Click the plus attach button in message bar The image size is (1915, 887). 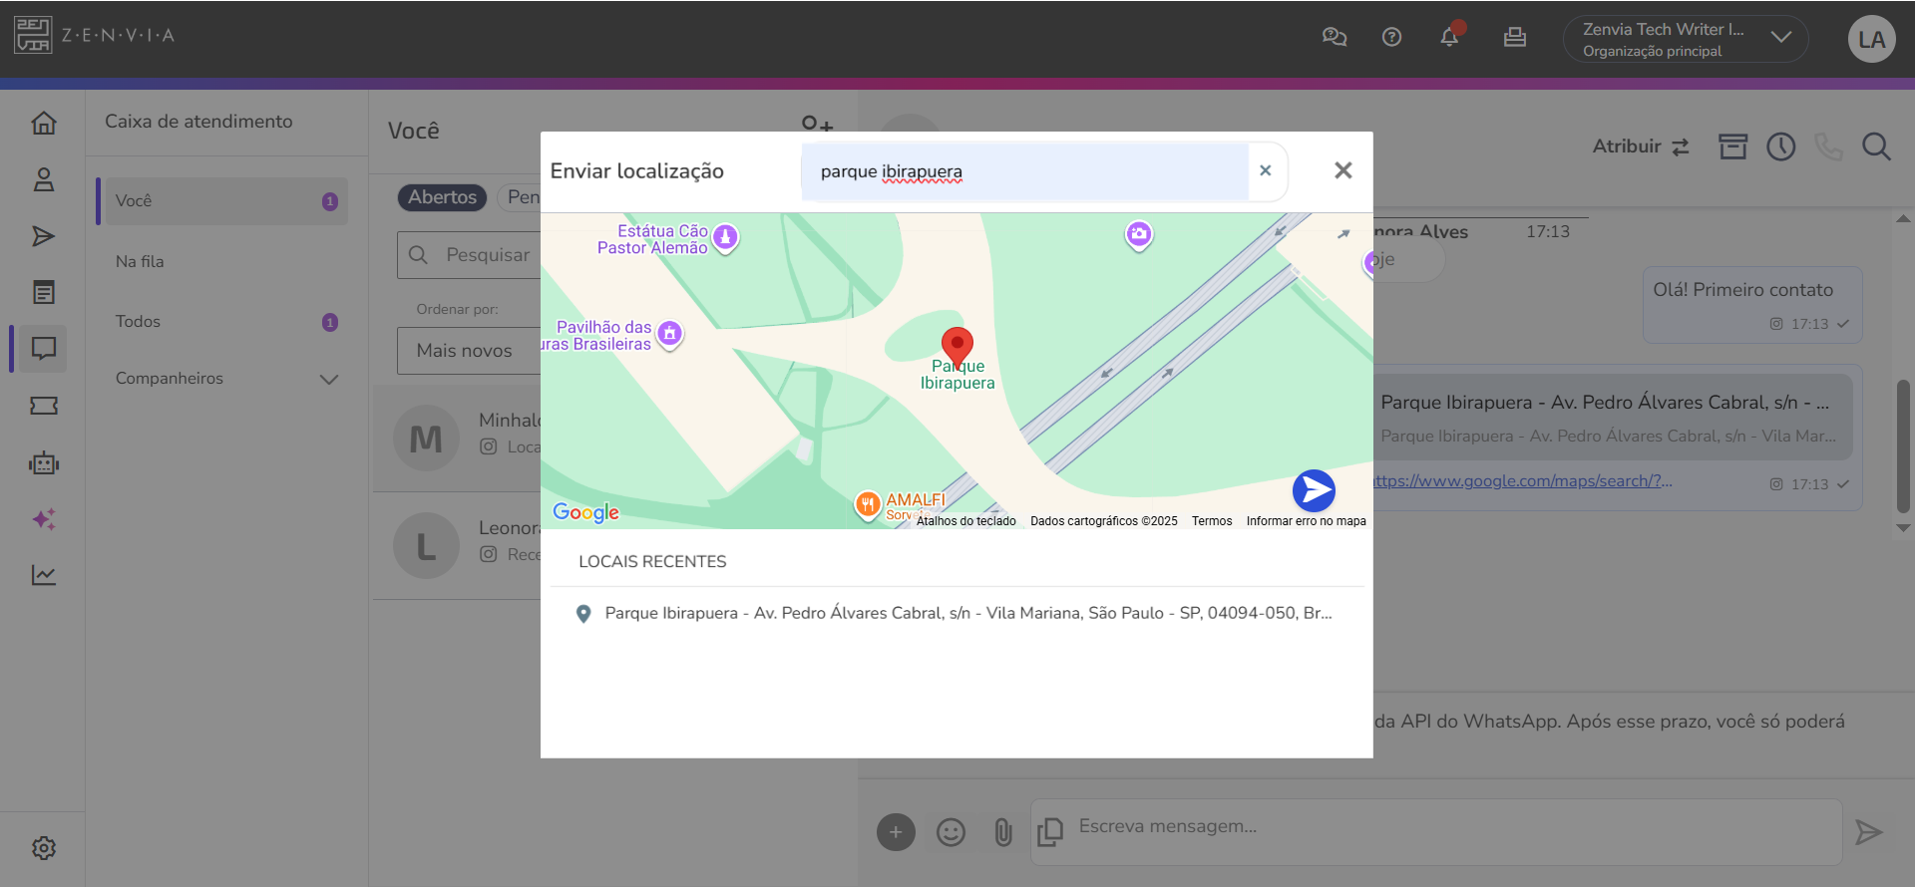click(896, 832)
